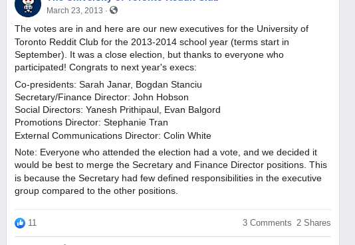Click the Promotions Director: Stephanie Tran line
355x245 pixels.
[x=91, y=123]
